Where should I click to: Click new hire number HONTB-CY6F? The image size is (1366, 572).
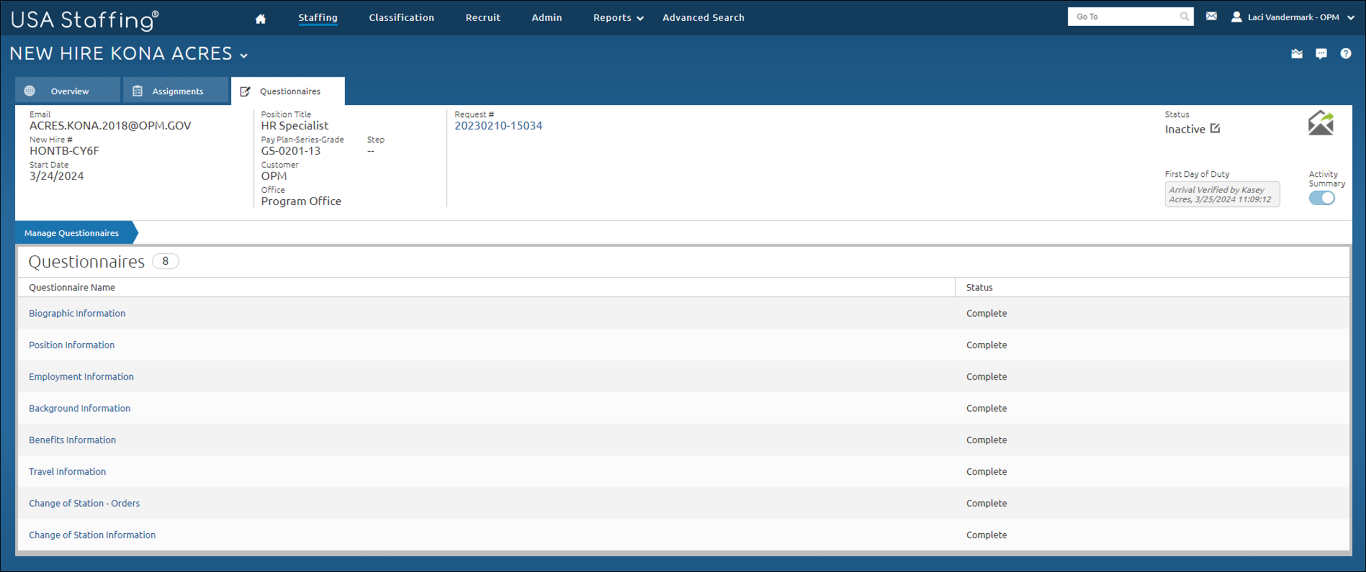point(64,151)
